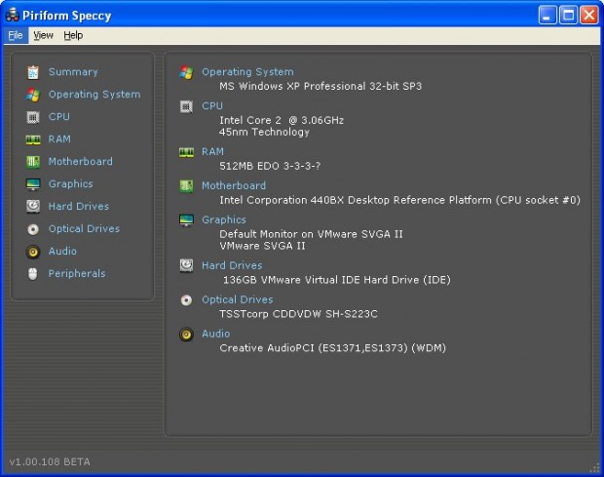View Graphics section from sidebar

[70, 184]
